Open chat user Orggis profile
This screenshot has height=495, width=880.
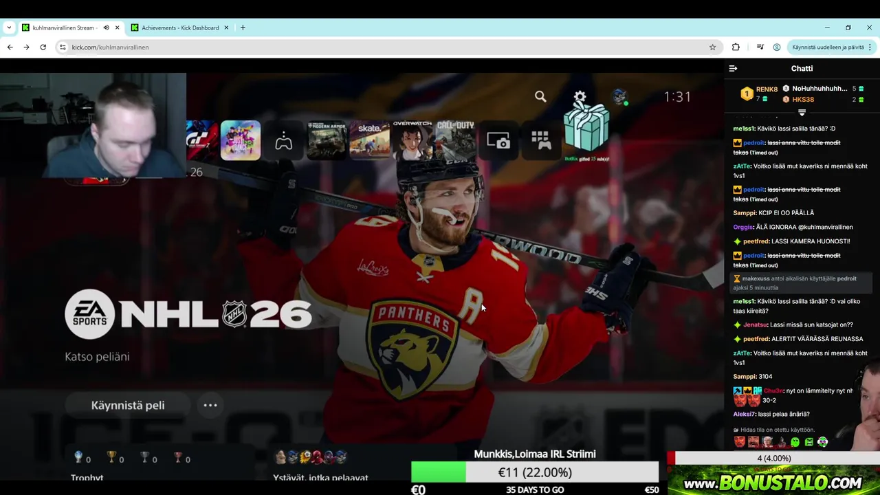coord(743,227)
